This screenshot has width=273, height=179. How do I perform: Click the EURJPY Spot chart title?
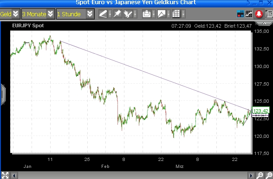pyautogui.click(x=28, y=26)
